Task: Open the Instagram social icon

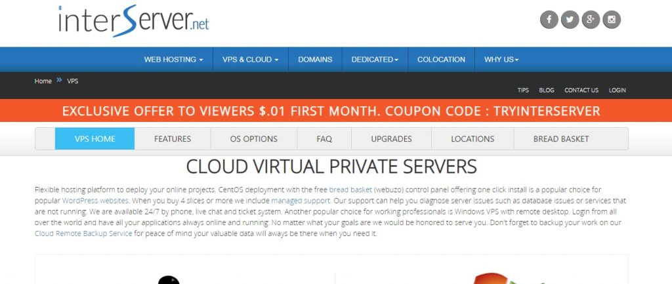Action: pos(611,20)
